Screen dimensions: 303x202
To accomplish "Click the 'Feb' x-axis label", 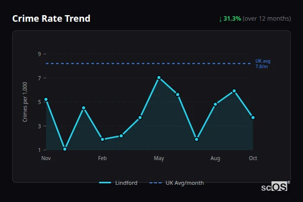I will (102, 158).
